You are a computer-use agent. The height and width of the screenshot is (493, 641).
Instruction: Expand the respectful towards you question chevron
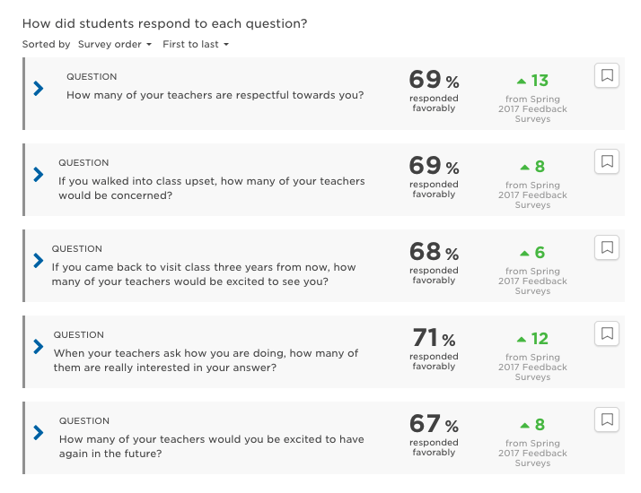pos(39,88)
